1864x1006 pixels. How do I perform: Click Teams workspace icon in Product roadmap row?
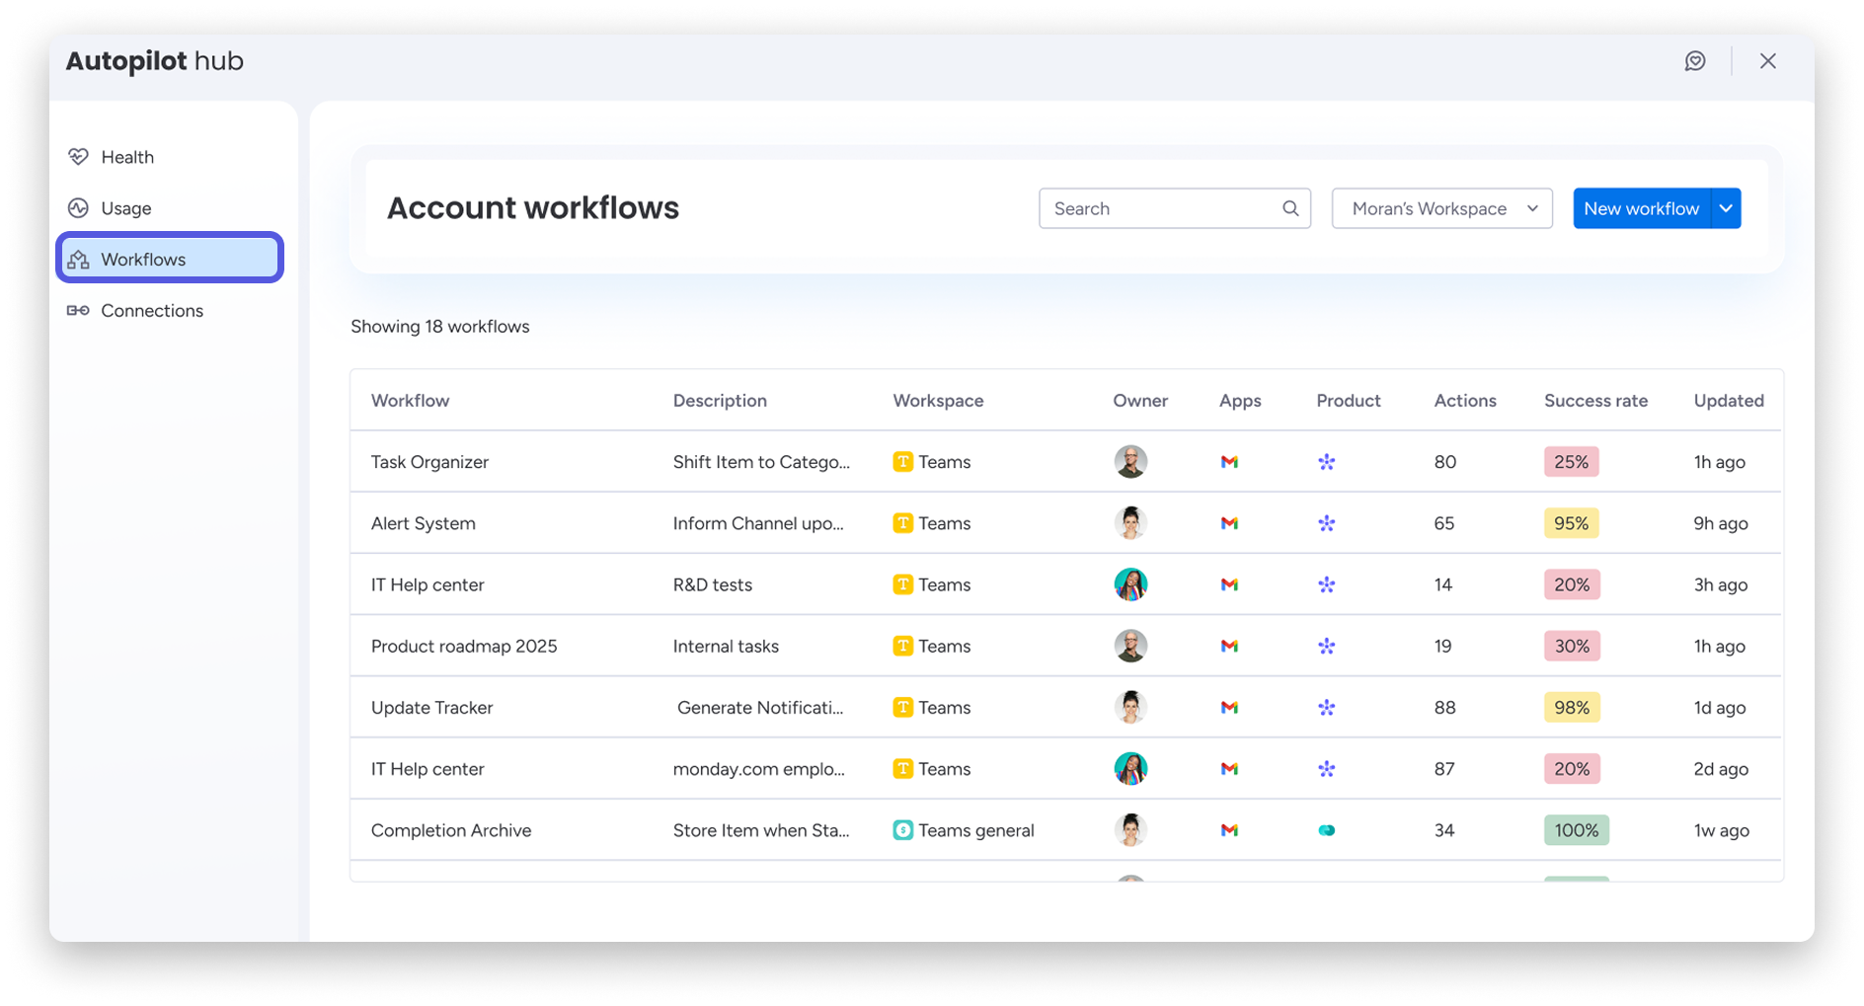pos(902,646)
